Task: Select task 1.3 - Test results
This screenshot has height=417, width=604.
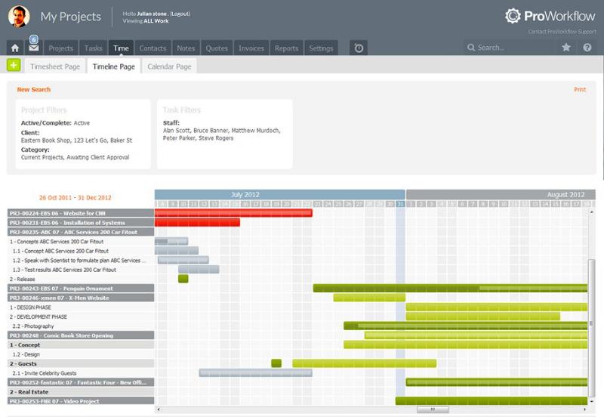Action: pyautogui.click(x=81, y=270)
